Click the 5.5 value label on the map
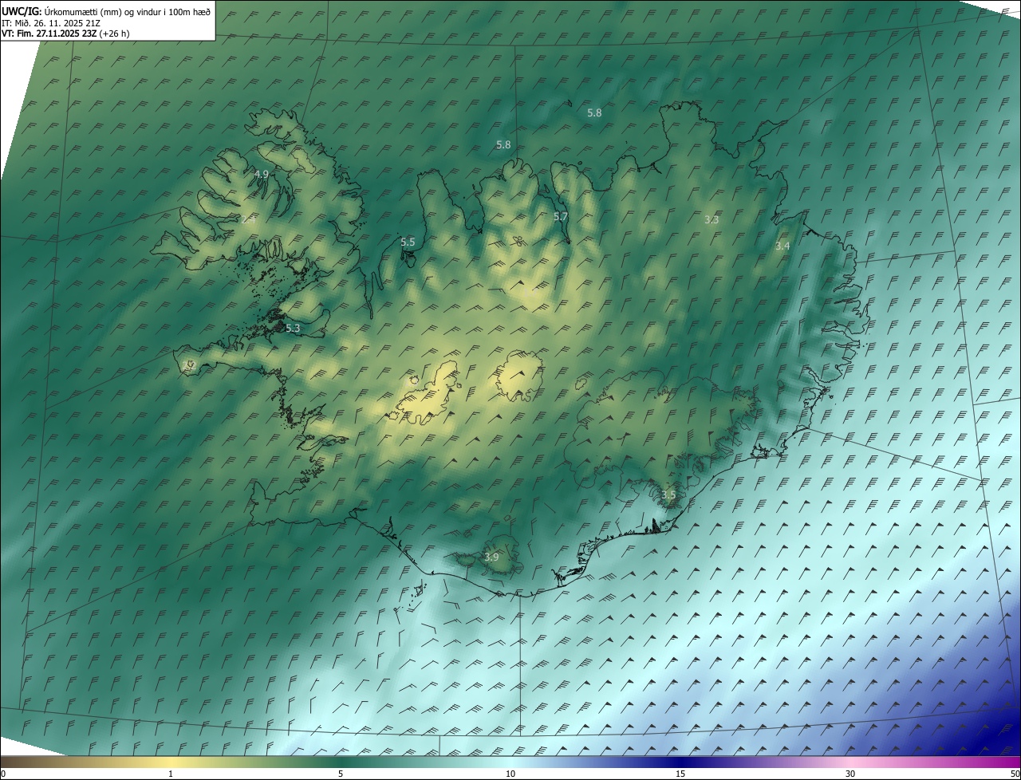The image size is (1021, 780). 408,242
